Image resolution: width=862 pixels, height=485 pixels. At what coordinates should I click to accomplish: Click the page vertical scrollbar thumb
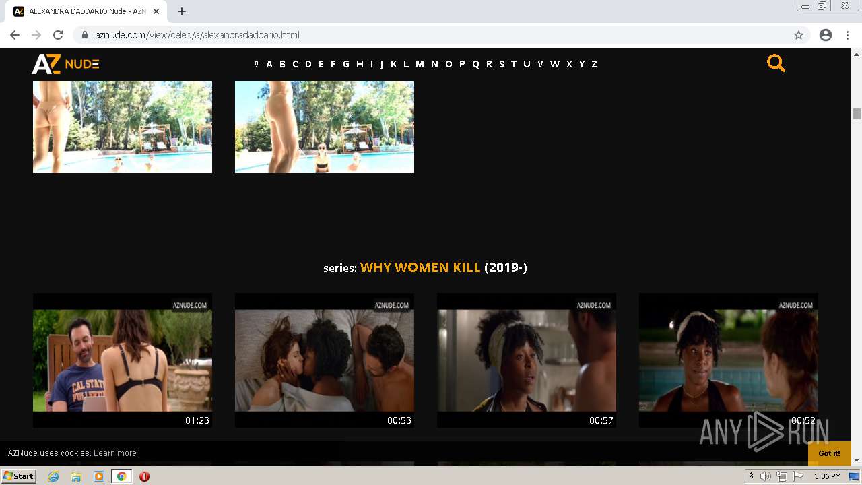point(857,114)
